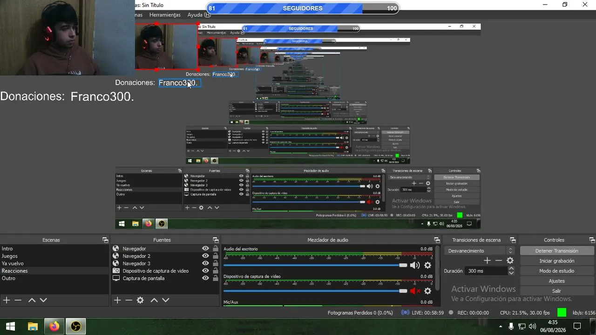596x335 pixels.
Task: Lock the Navegador 2 source
Action: 215,256
